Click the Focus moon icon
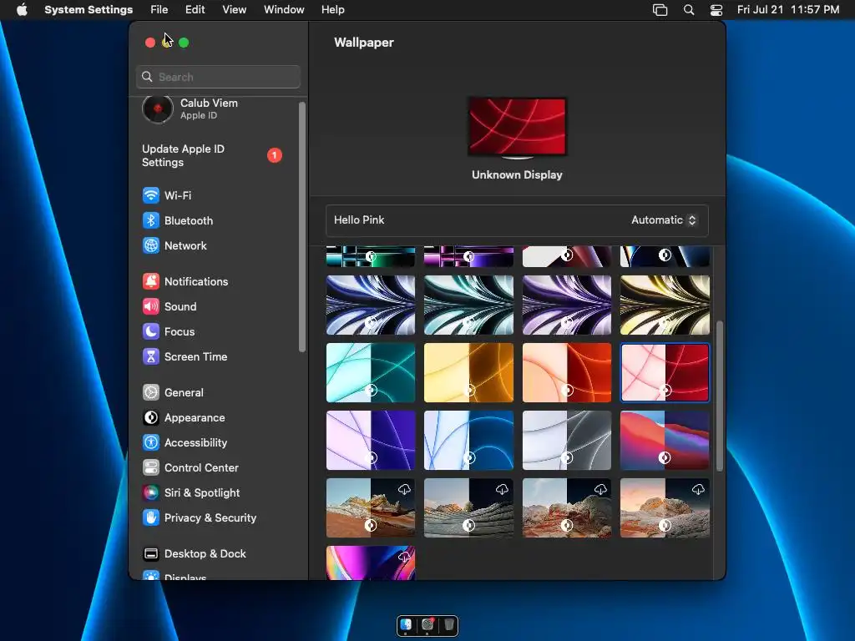 click(151, 331)
